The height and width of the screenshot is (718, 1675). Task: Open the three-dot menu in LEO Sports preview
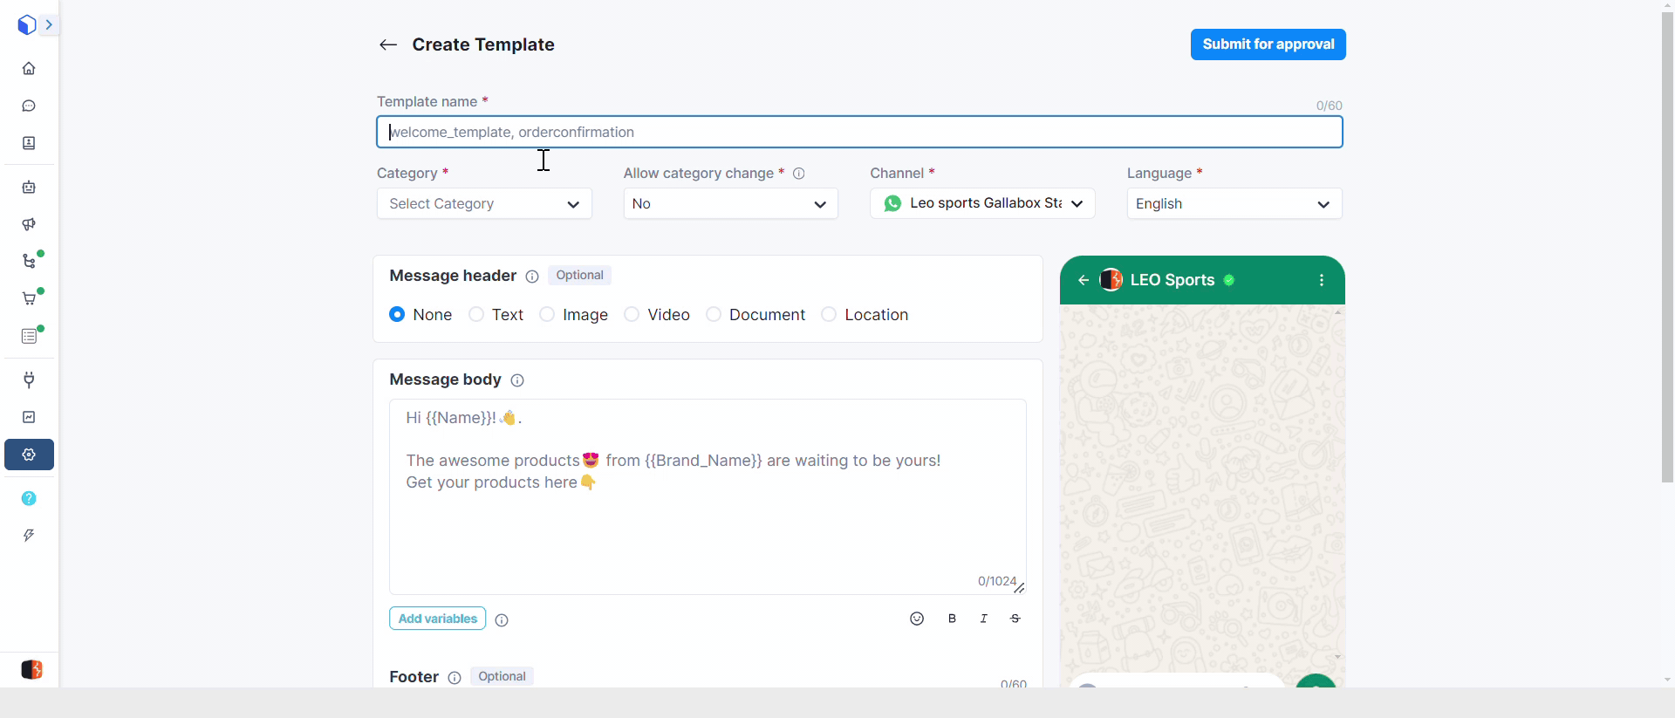click(1322, 280)
